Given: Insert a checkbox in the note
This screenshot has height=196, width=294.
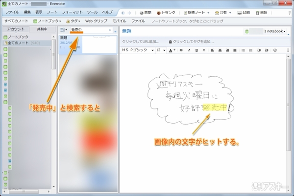Looking at the screenshot, I should point(275,50).
